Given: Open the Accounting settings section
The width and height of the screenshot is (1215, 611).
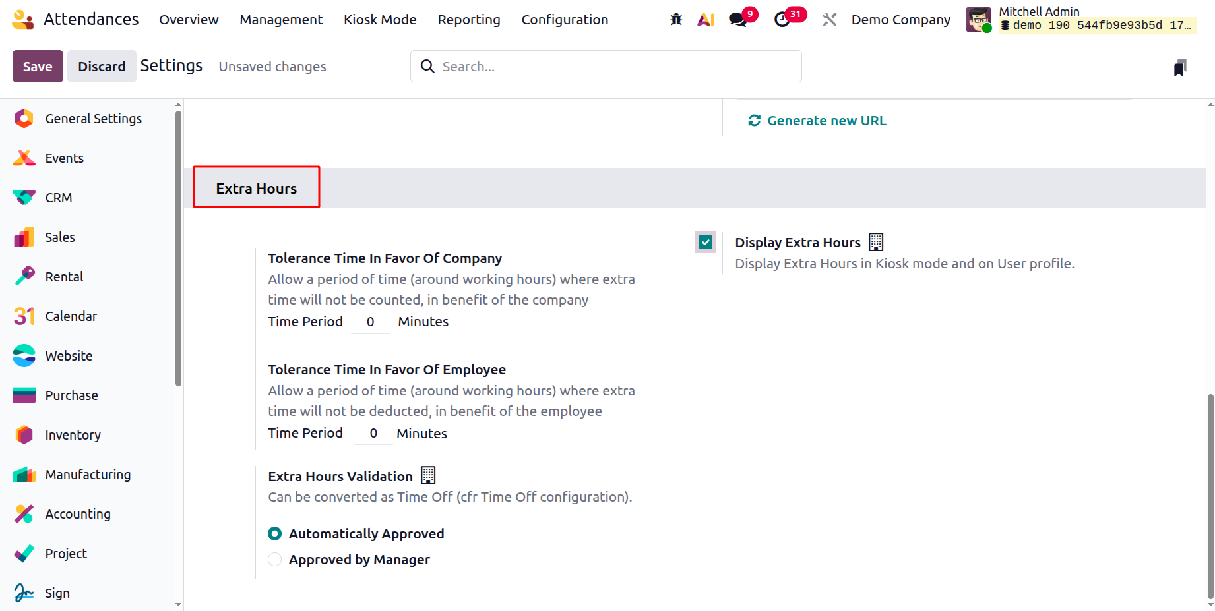Looking at the screenshot, I should pyautogui.click(x=78, y=514).
